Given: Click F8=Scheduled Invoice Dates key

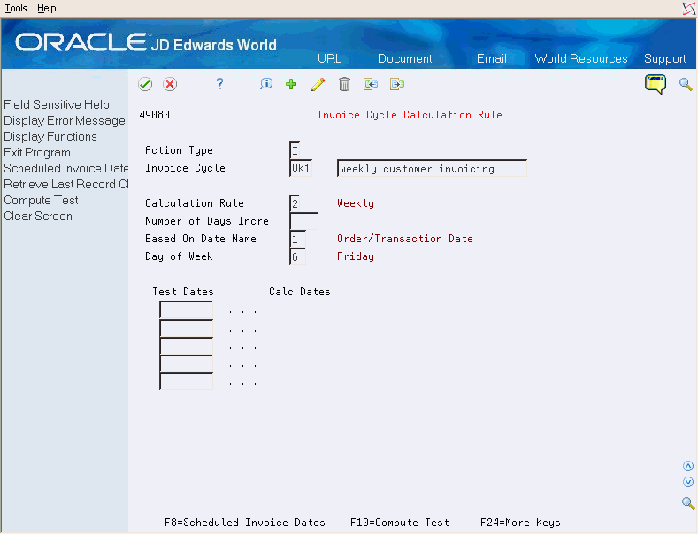Looking at the screenshot, I should [244, 523].
